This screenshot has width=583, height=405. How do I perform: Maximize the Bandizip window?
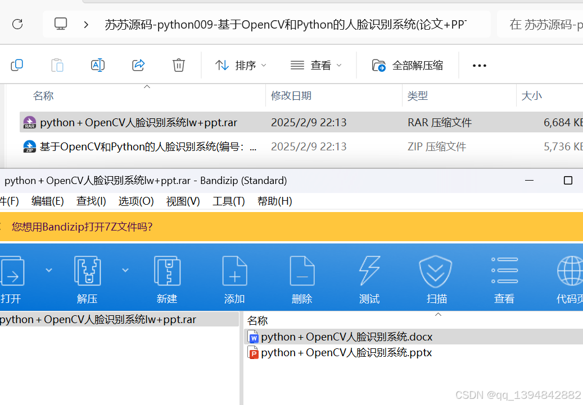click(568, 181)
